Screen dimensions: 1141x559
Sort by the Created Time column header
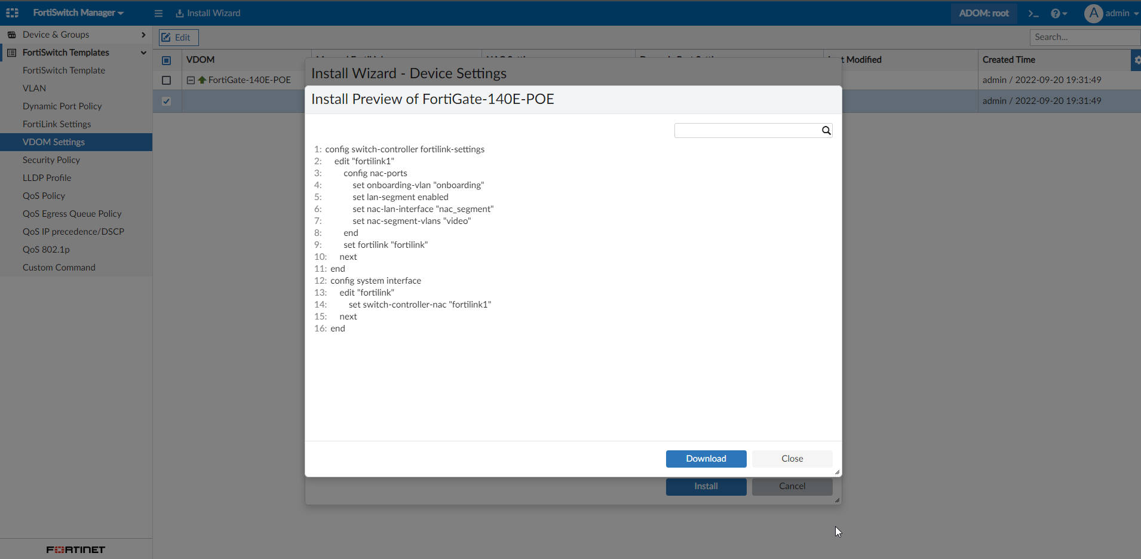pyautogui.click(x=1008, y=60)
